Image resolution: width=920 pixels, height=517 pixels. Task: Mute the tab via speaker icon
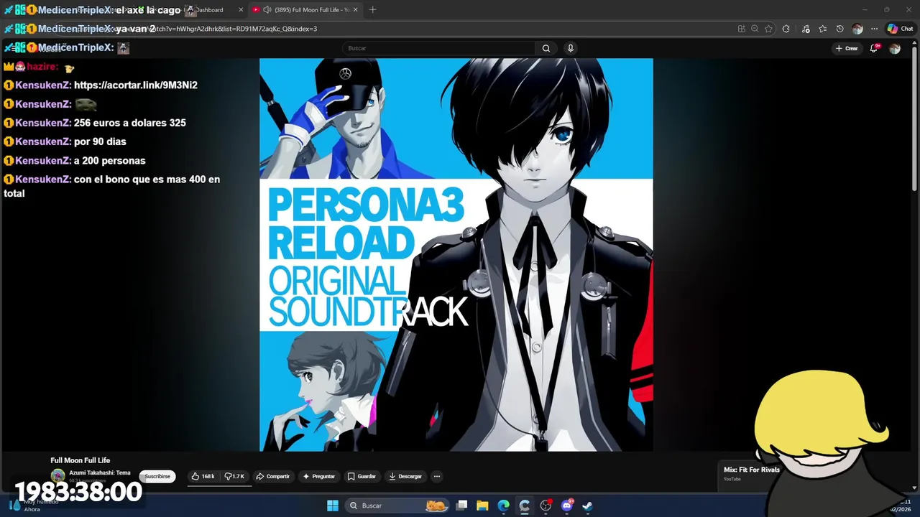(x=267, y=10)
